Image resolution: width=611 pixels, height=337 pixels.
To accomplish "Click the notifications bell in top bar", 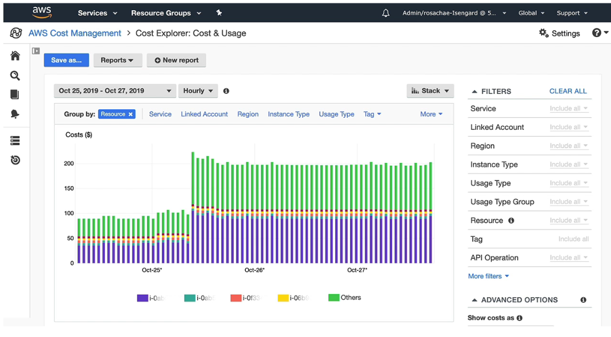I will [386, 13].
